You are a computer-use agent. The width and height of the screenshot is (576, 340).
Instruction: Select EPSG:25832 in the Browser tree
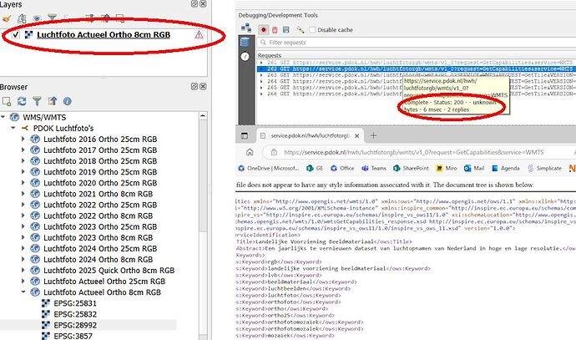pos(75,314)
